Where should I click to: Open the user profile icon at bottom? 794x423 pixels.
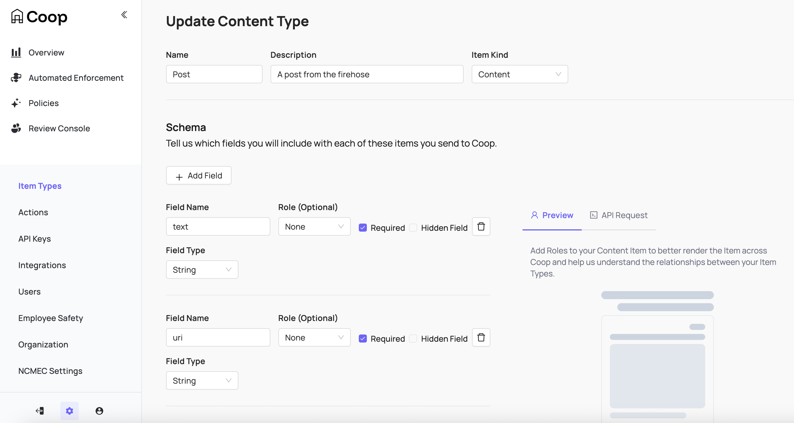(x=99, y=411)
